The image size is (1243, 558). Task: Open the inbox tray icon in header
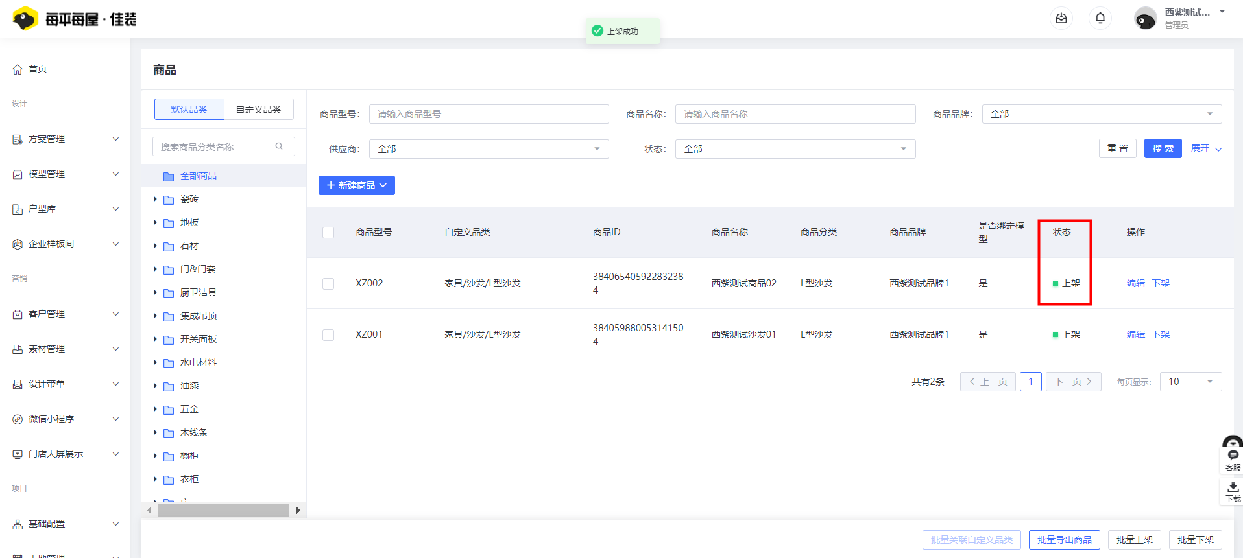tap(1061, 18)
